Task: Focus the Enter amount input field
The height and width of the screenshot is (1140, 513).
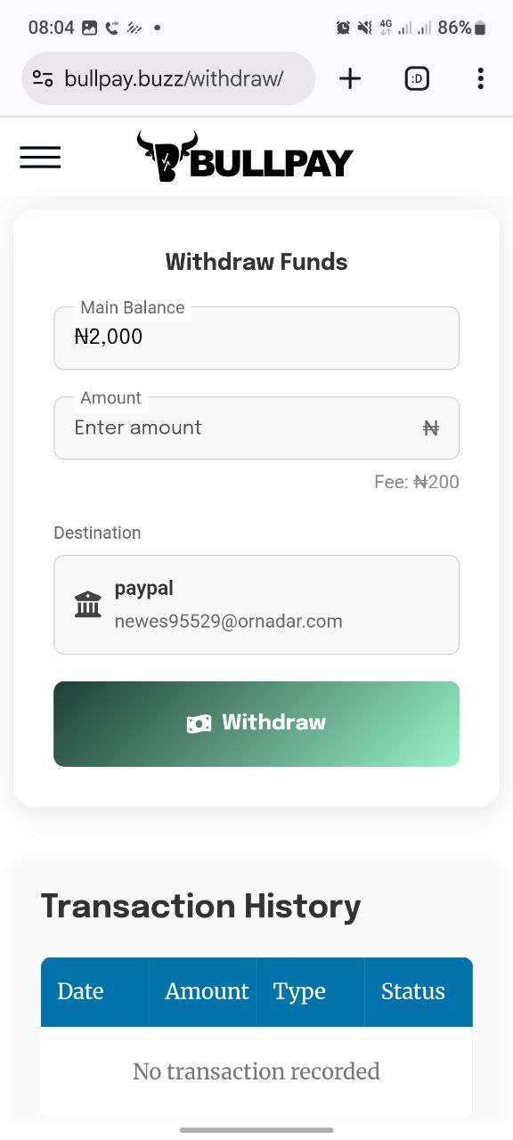Action: [x=256, y=428]
